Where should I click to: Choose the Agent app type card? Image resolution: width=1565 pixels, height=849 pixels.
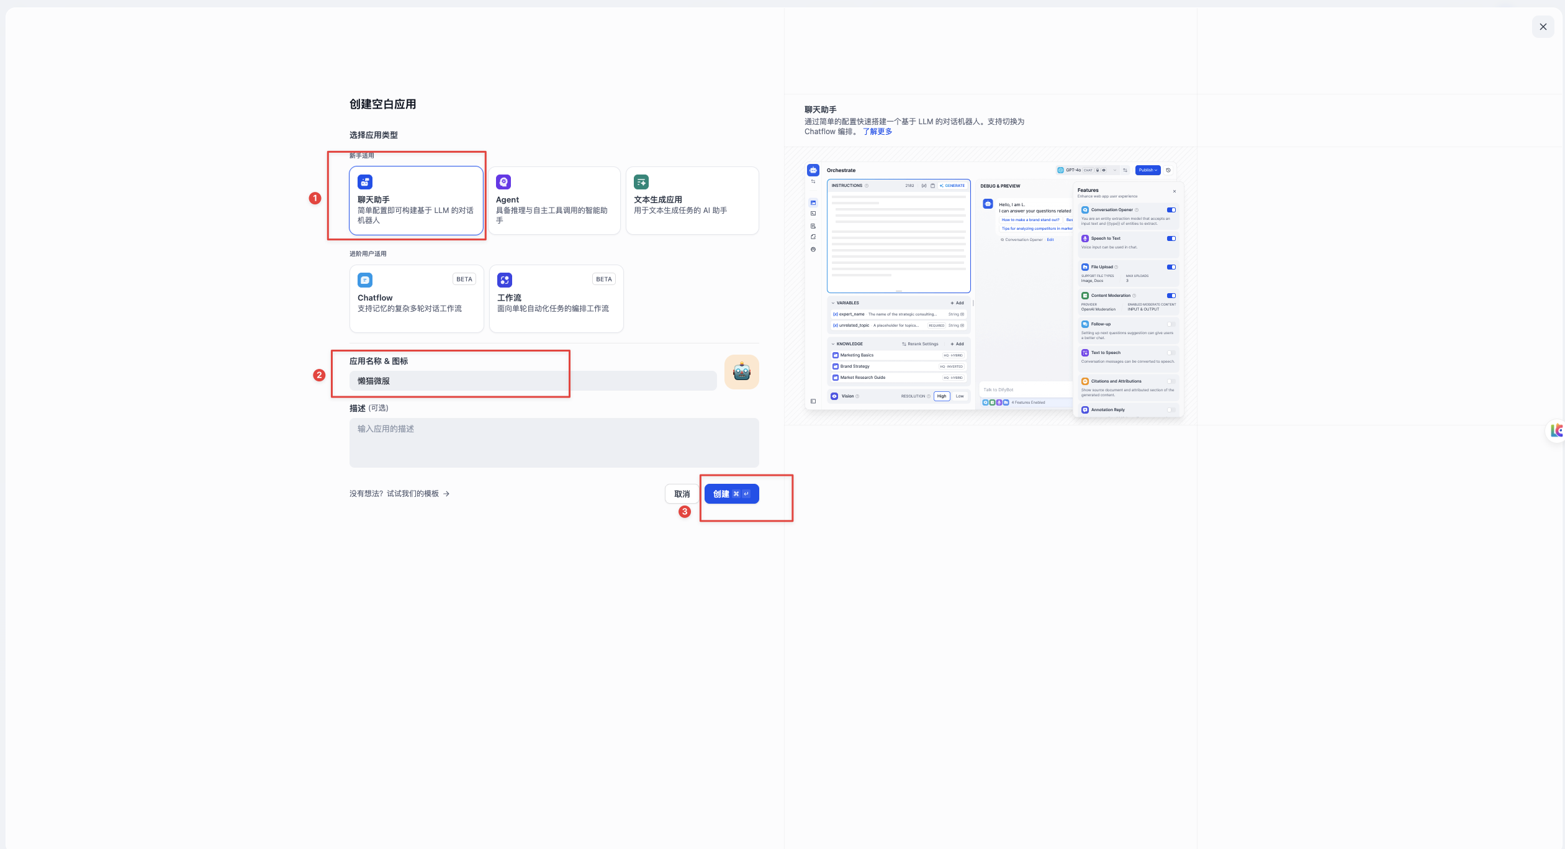point(554,201)
